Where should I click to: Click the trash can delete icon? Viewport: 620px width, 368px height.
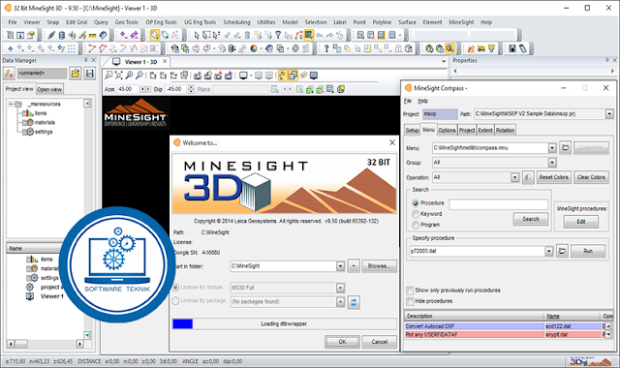(248, 35)
